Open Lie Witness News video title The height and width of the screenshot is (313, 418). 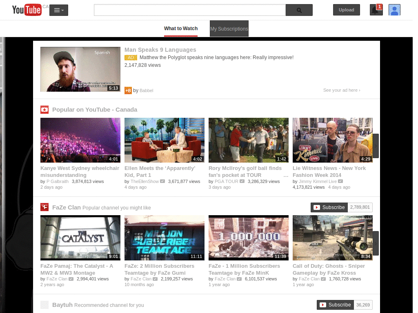tap(329, 172)
